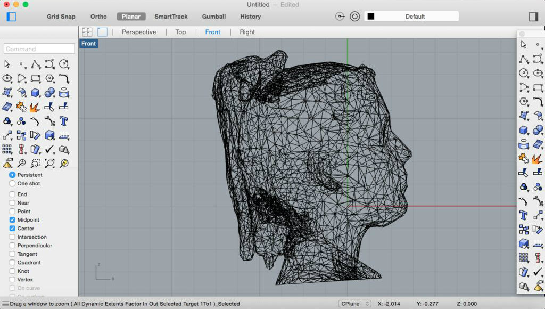
Task: Click the Explode icon in floating palette
Action: coord(538,159)
